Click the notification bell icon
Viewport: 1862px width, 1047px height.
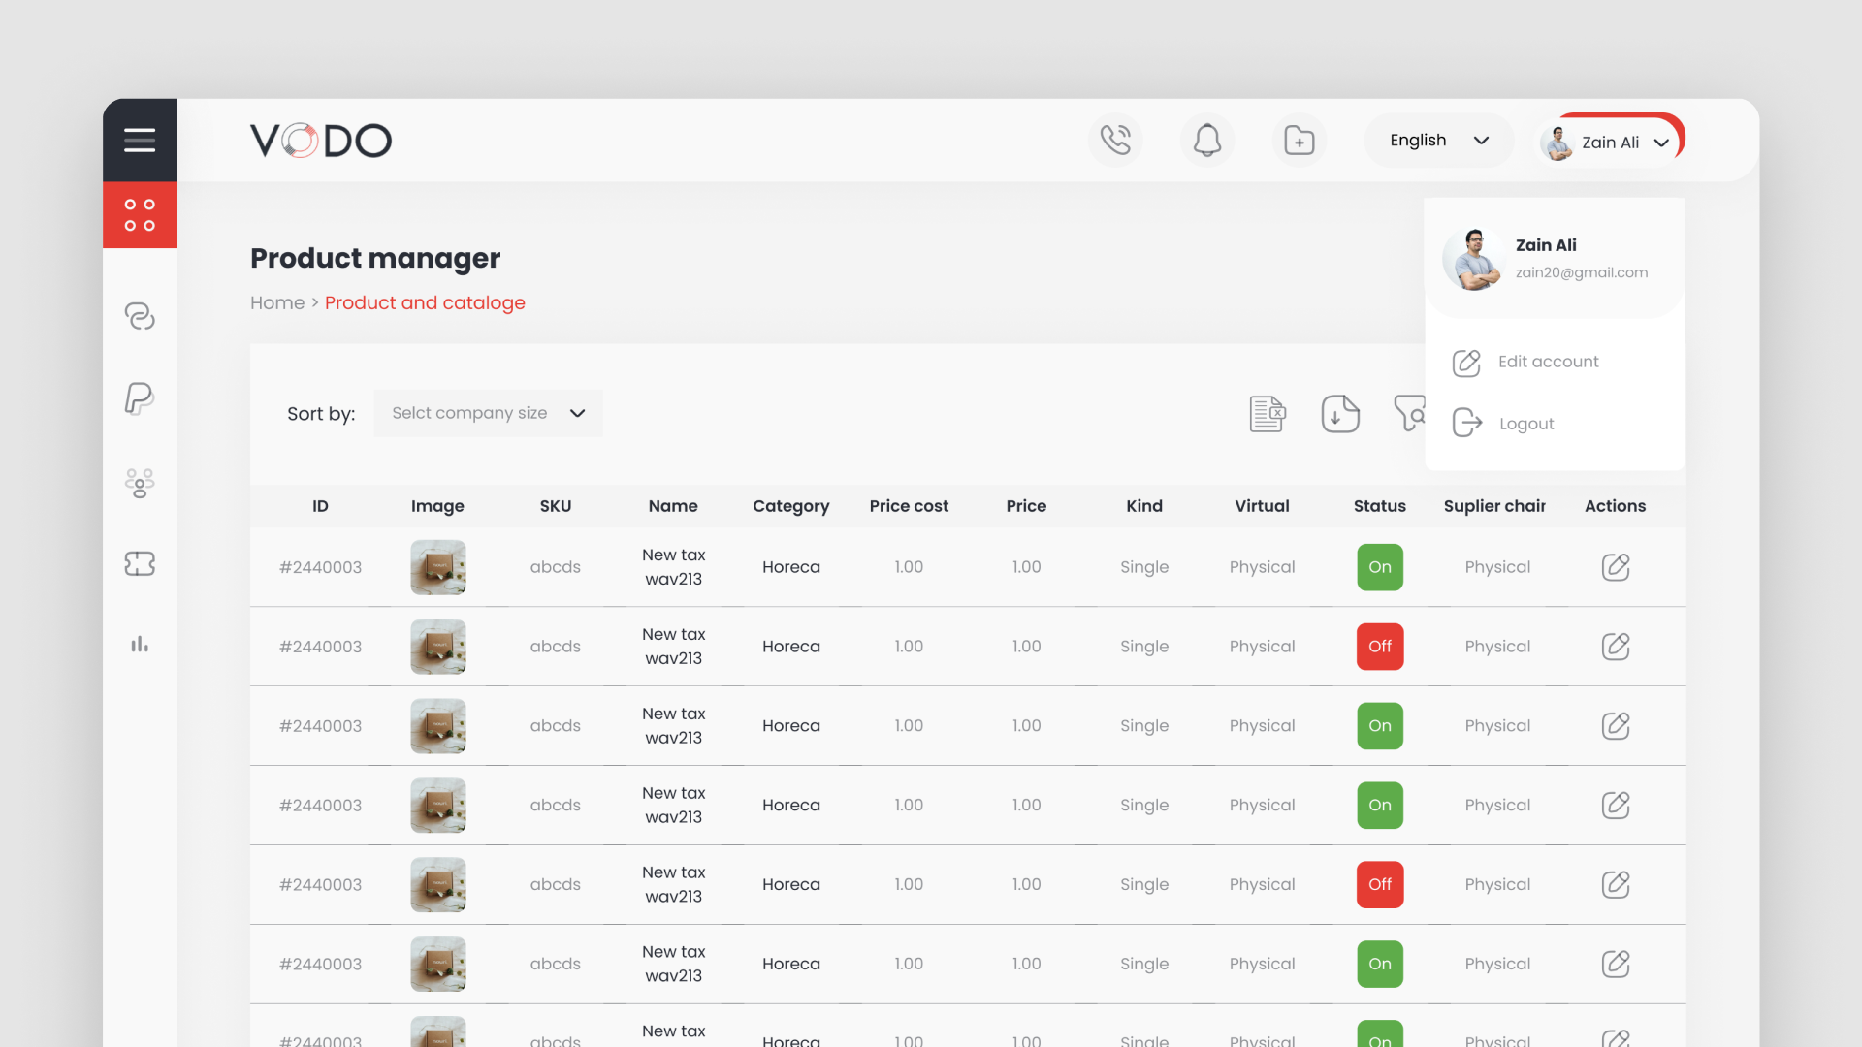point(1206,140)
